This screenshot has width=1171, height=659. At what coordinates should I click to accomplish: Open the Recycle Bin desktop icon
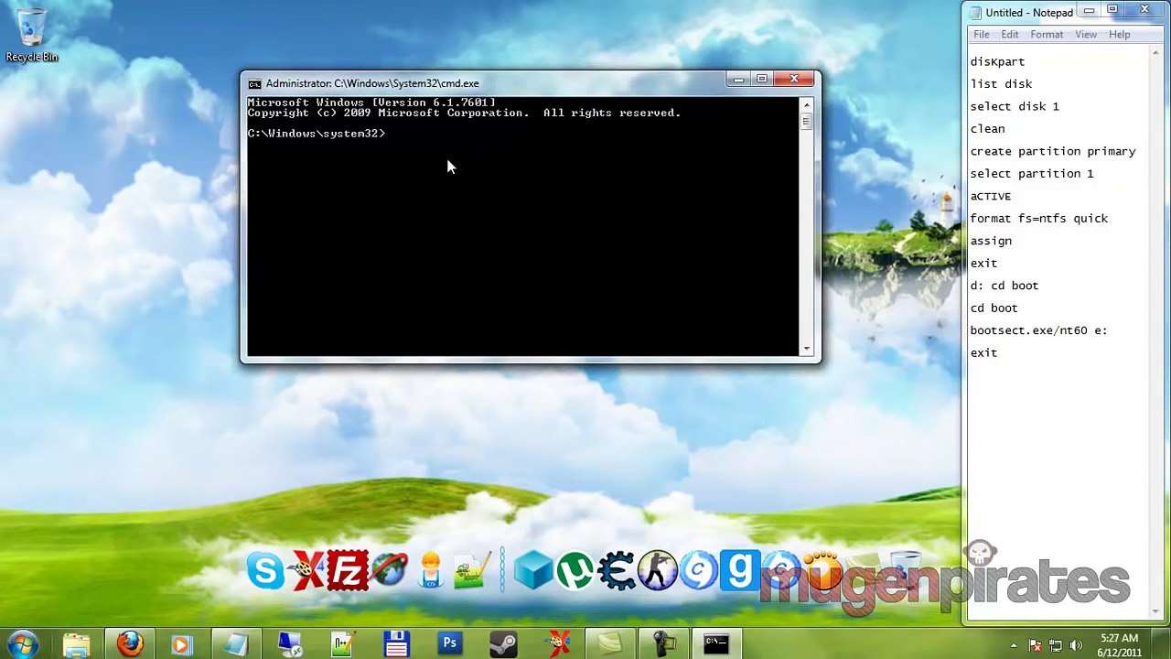pos(31,35)
